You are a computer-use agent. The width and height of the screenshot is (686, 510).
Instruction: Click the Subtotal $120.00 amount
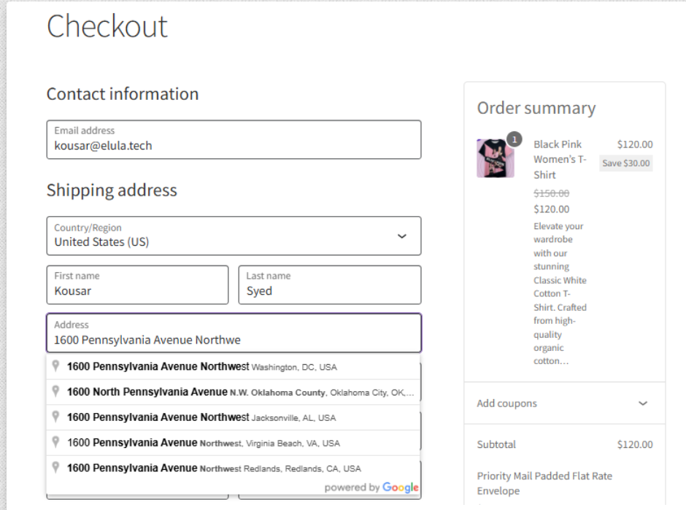point(635,444)
